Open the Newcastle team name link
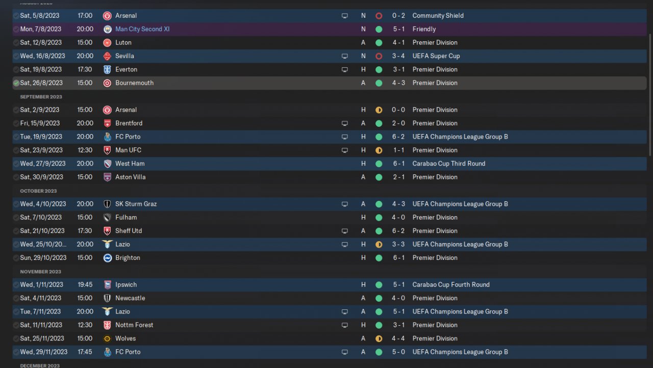Viewport: 653px width, 368px height. (x=130, y=298)
